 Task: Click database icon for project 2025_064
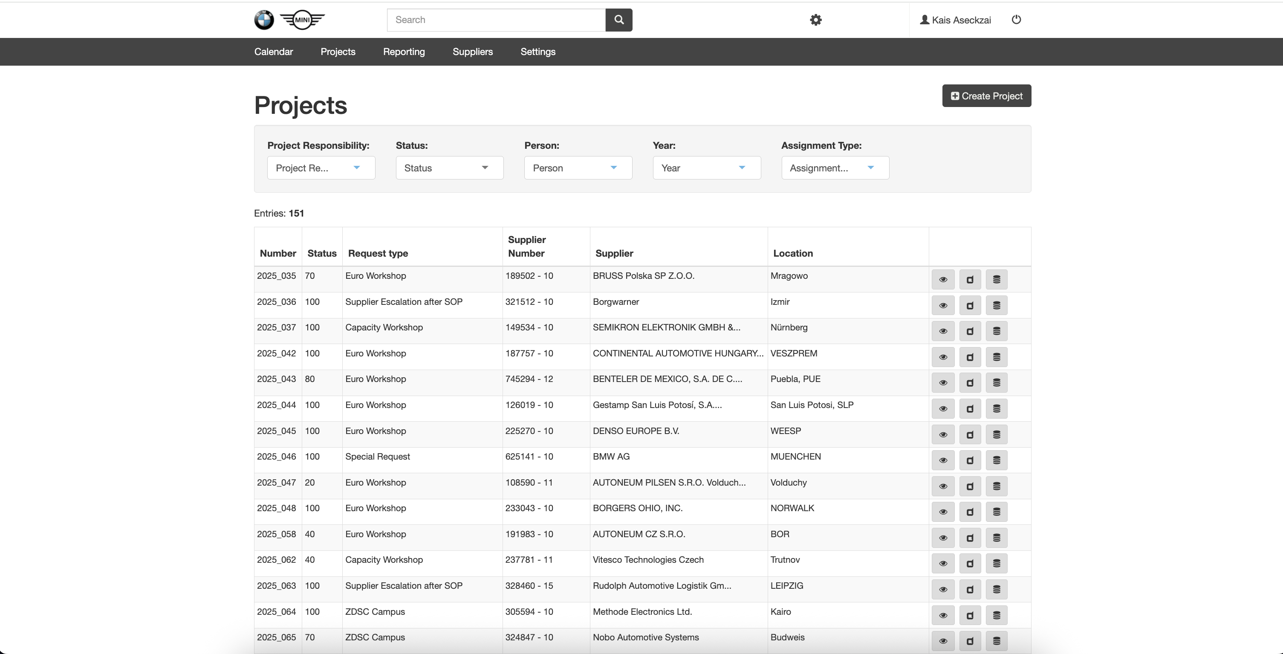coord(997,615)
